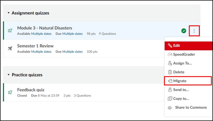The image size is (213, 121).
Task: Open the Feedback quiz title link
Action: 31,90
